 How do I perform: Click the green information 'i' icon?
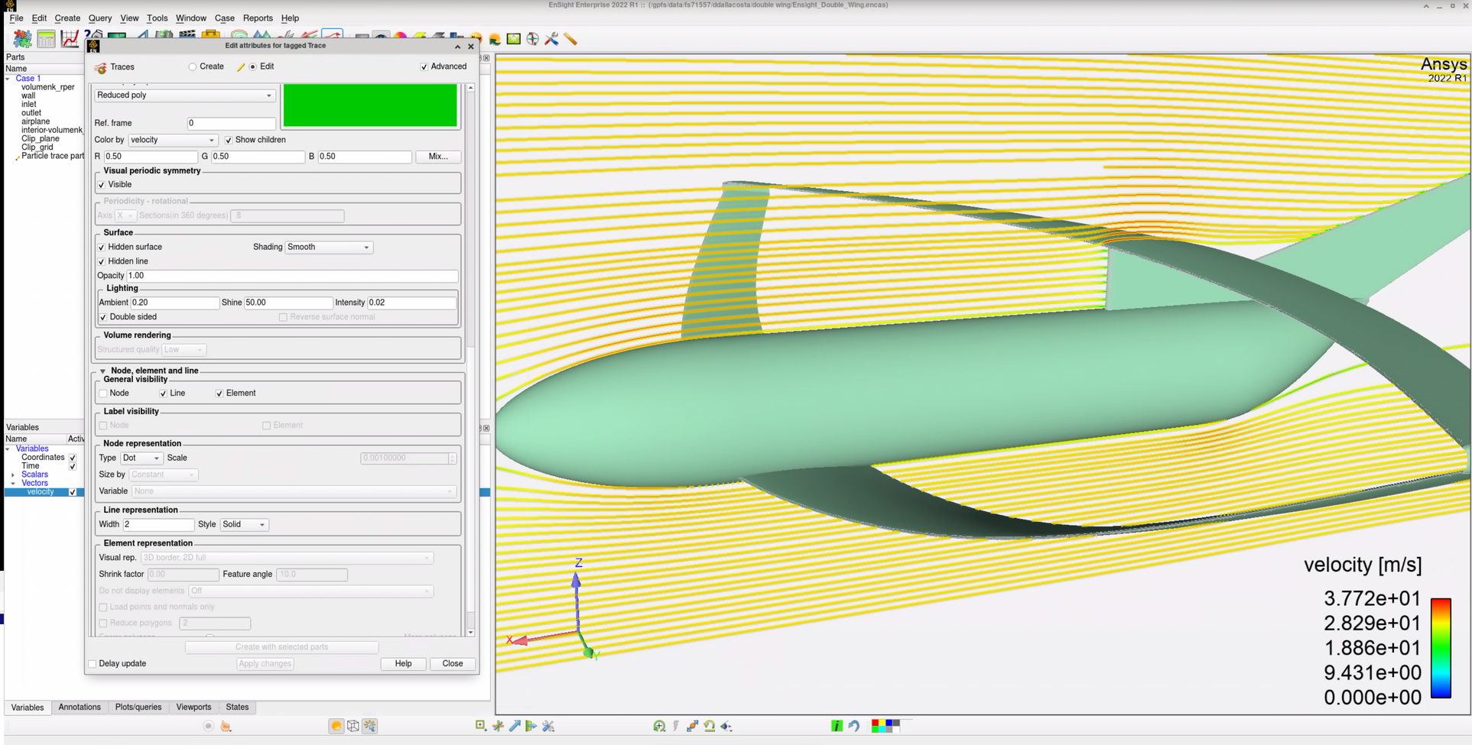[x=837, y=726]
